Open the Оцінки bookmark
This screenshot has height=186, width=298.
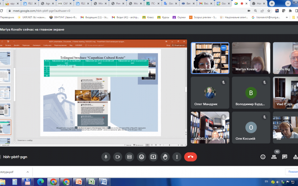[x=179, y=17]
